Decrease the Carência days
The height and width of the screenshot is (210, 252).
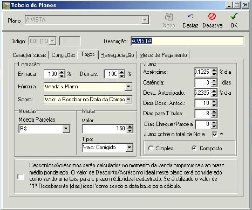(214, 85)
